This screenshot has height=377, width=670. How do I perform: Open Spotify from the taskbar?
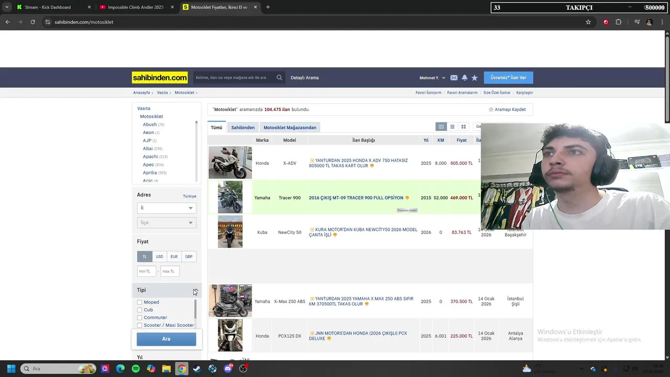point(136,369)
